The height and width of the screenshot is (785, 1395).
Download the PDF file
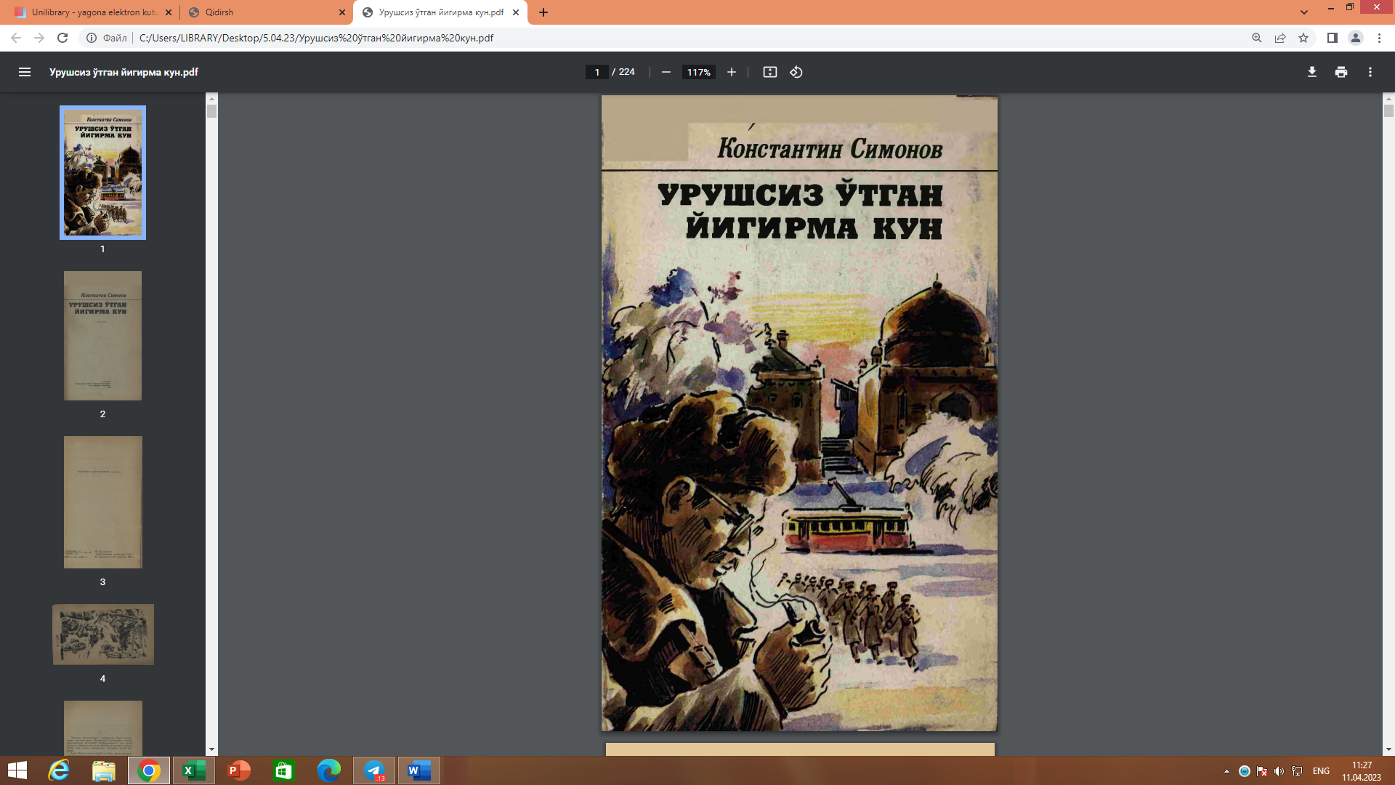[x=1312, y=72]
